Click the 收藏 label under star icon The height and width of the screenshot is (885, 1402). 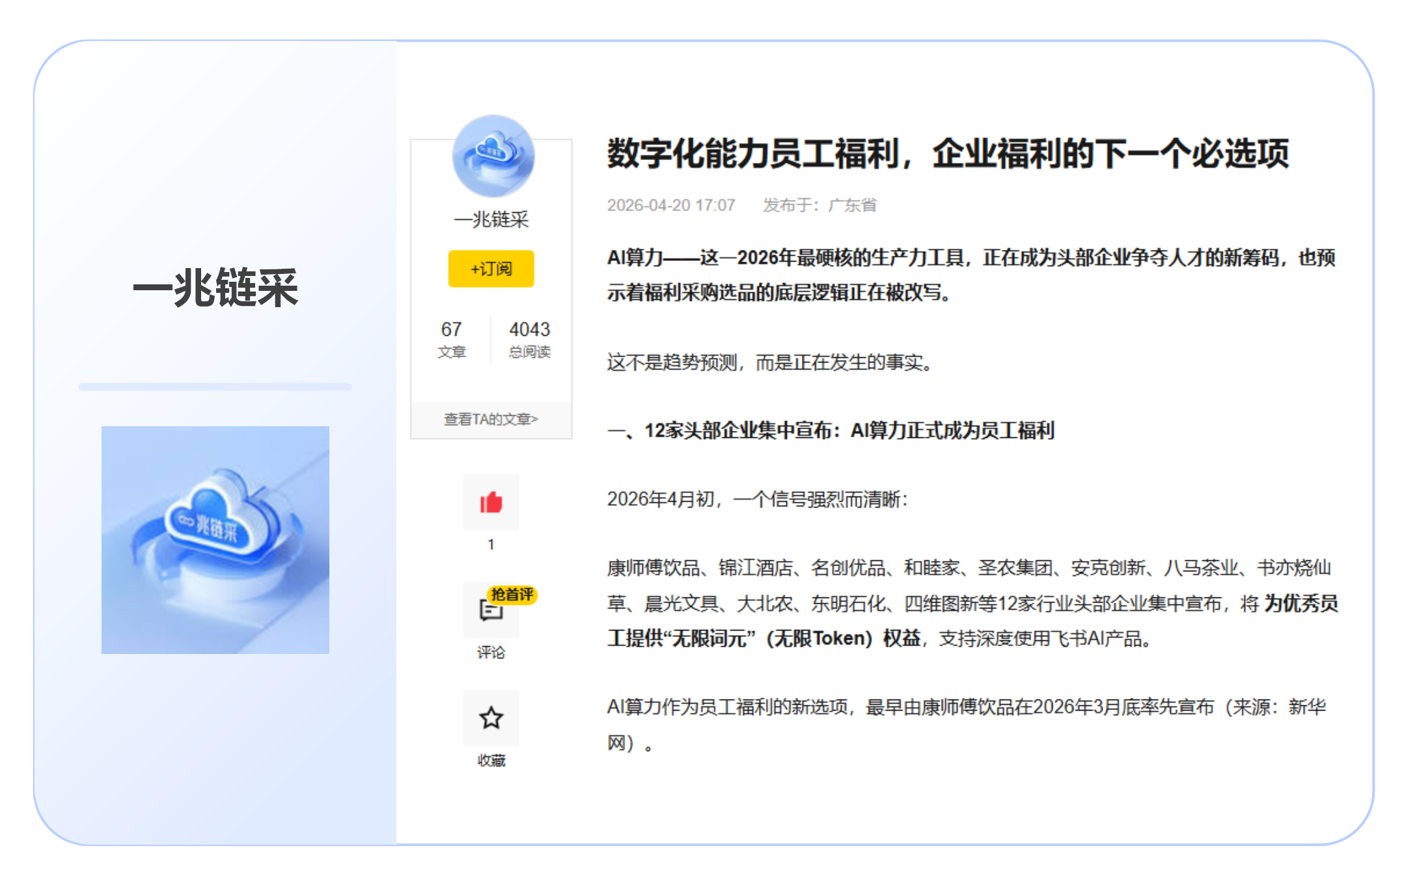point(491,760)
